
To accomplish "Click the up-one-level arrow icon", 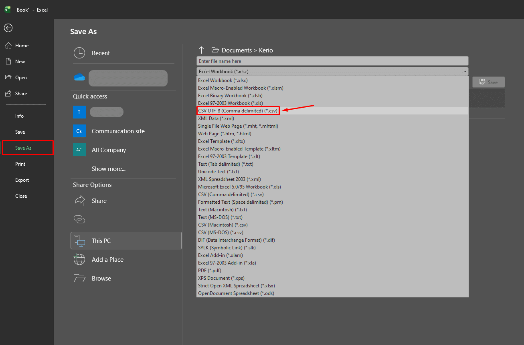I will tap(202, 50).
